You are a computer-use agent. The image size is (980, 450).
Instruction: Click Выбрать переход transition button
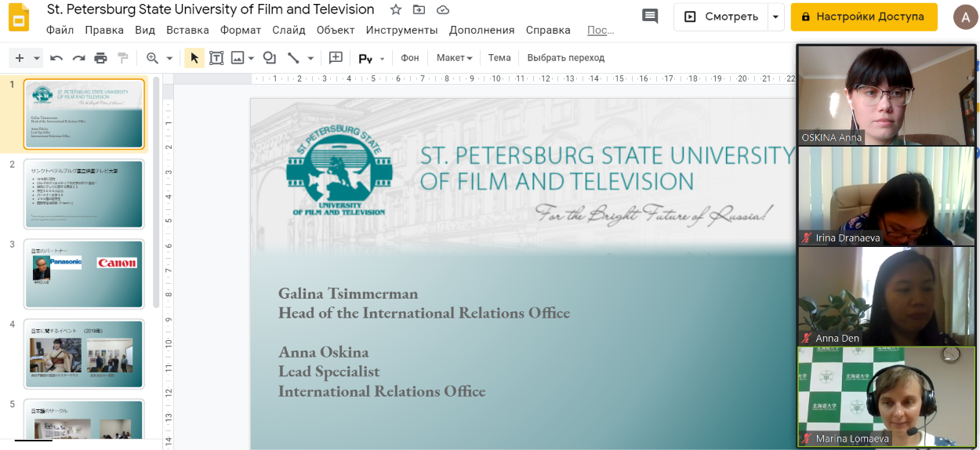(566, 58)
